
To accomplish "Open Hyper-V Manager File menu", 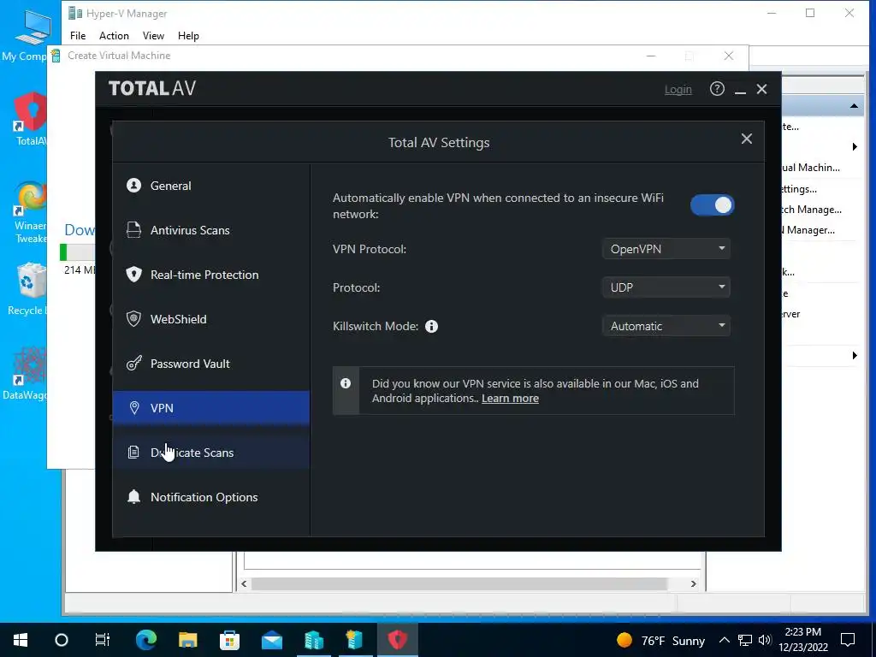I will pos(78,36).
